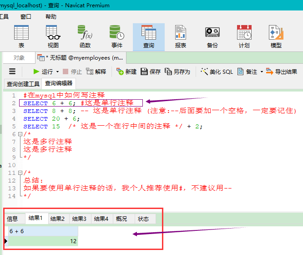Select the 结果4 tab
The height and width of the screenshot is (255, 303).
[101, 219]
